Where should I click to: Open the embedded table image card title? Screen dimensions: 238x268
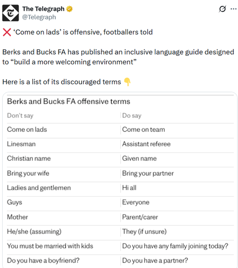tap(69, 101)
